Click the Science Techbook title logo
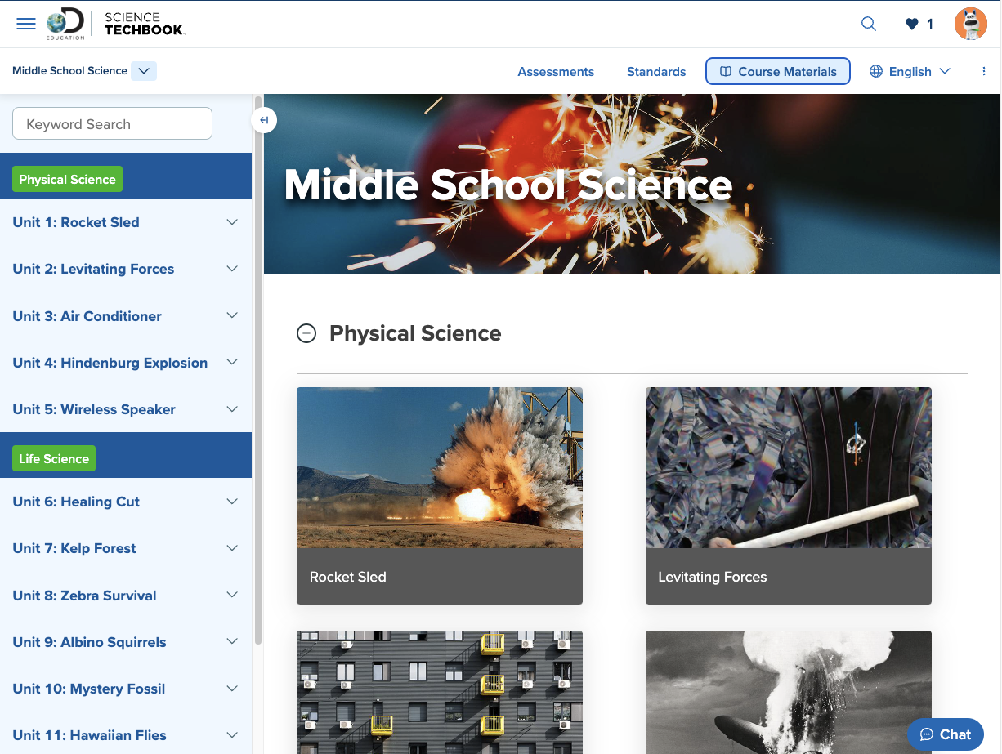The height and width of the screenshot is (754, 1002). point(145,25)
